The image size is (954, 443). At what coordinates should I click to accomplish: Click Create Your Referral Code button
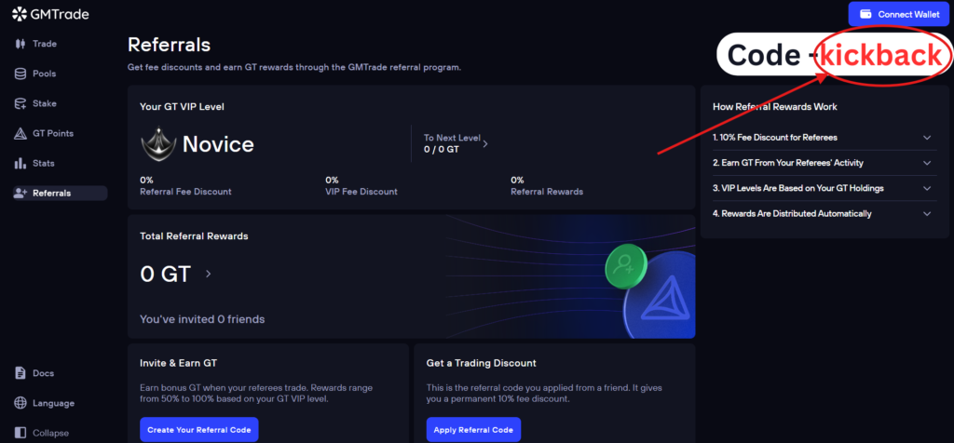coord(199,430)
